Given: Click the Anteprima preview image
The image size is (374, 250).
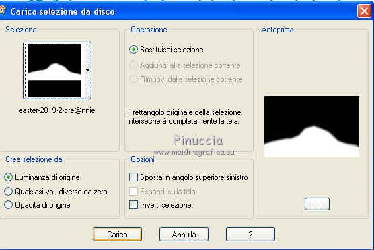Looking at the screenshot, I should coord(311,126).
